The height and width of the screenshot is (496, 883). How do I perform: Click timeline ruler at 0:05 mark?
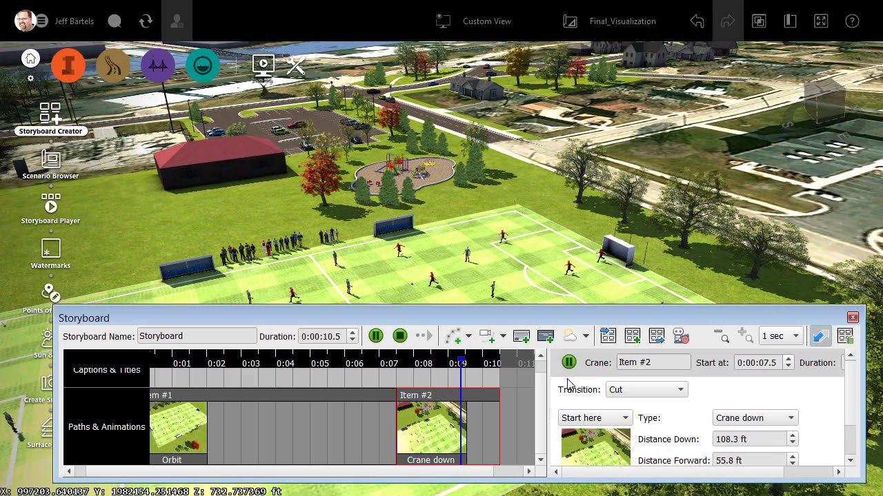(320, 363)
